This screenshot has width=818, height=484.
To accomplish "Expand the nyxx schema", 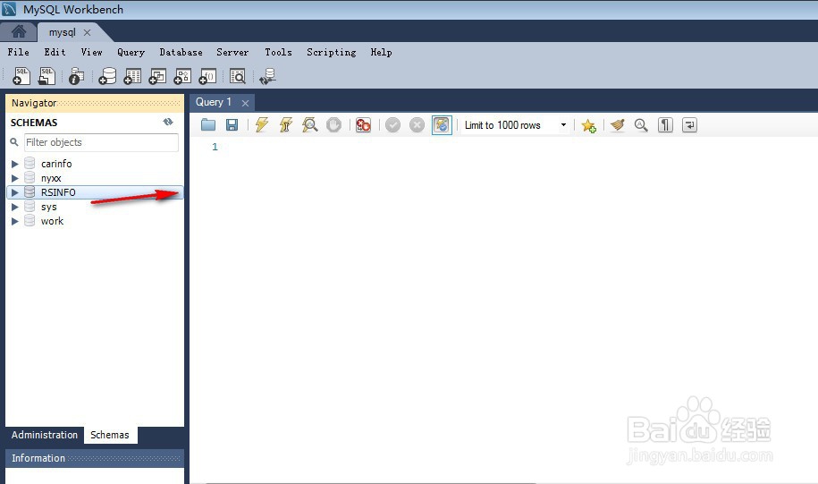I will tap(14, 178).
